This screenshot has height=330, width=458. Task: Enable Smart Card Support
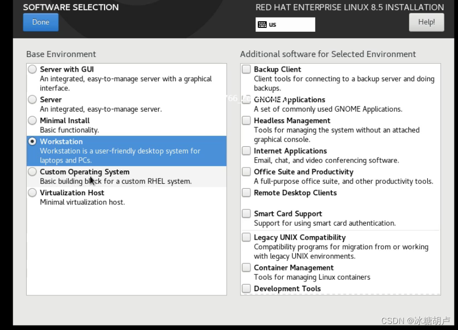point(246,213)
